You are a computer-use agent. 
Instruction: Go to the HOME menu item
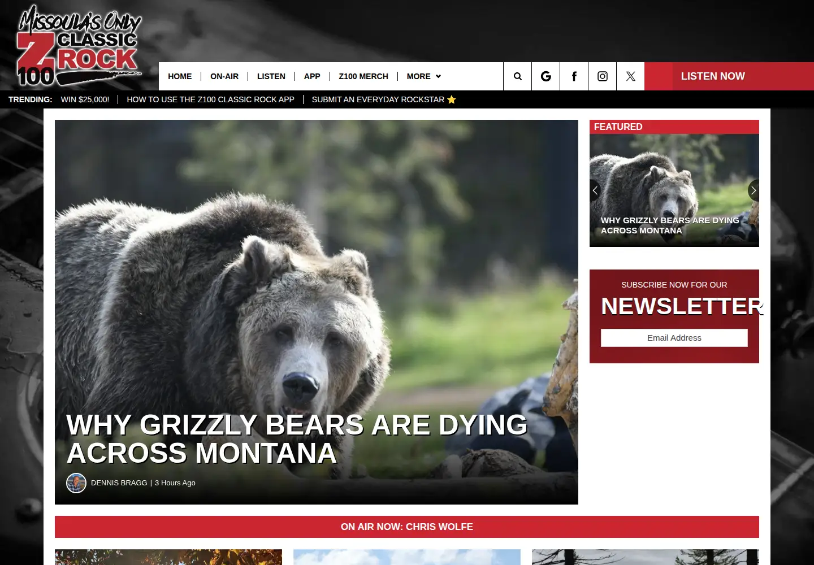[x=180, y=76]
